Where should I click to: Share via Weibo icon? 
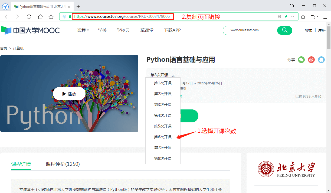pyautogui.click(x=312, y=60)
